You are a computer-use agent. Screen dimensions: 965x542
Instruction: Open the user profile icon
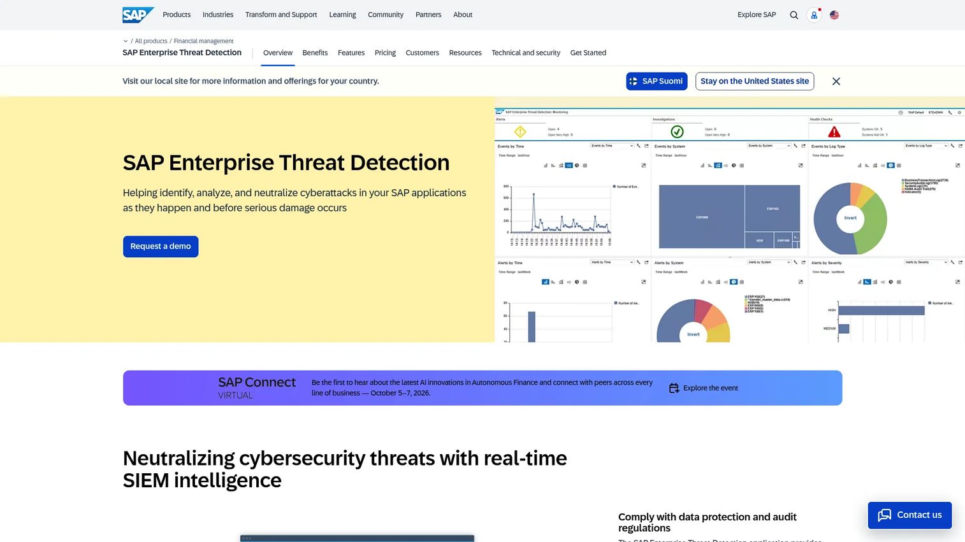pos(814,15)
